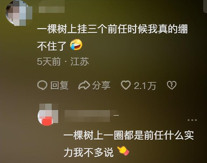Open the first commenter's pixelated avatar
The image size is (207, 163).
[x=19, y=13]
